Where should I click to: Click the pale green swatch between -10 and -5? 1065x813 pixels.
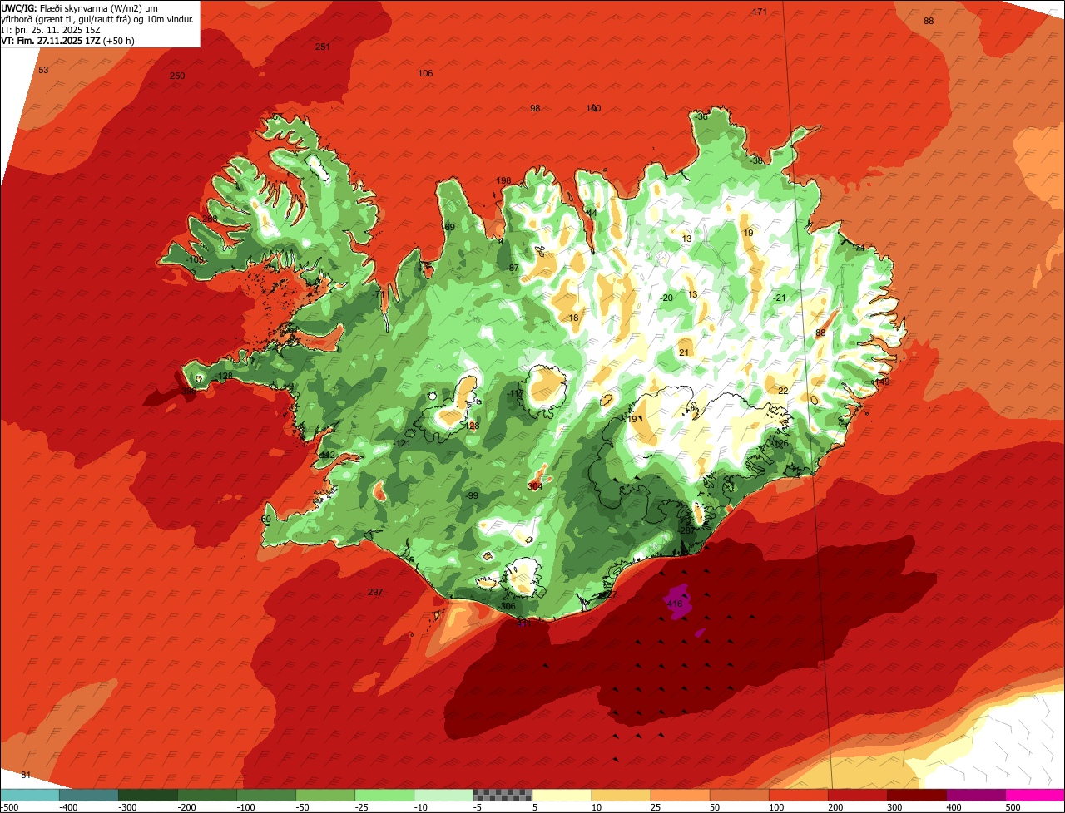(x=443, y=795)
